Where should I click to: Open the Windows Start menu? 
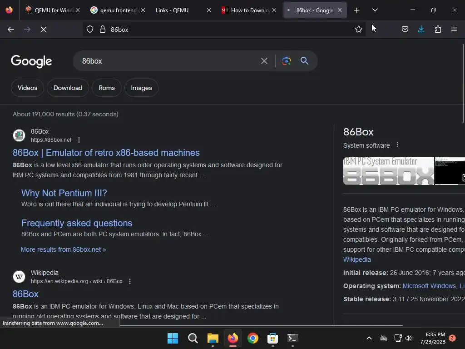point(173,338)
